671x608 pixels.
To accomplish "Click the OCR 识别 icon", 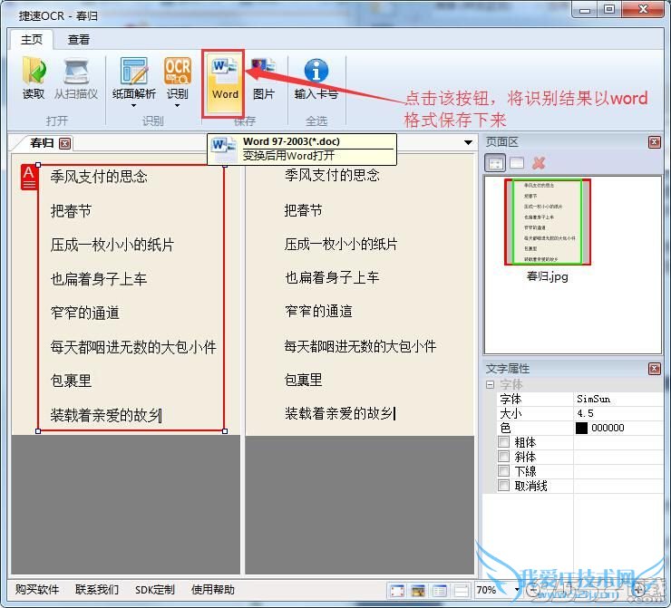I will pyautogui.click(x=177, y=71).
